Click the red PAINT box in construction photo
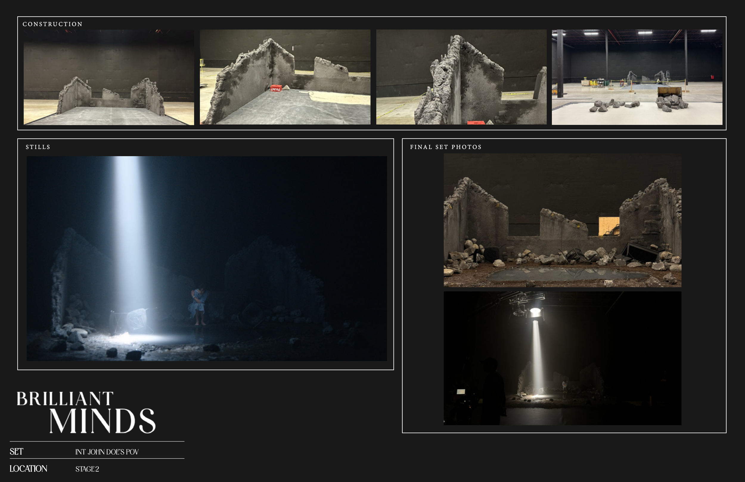This screenshot has height=482, width=745. [276, 88]
